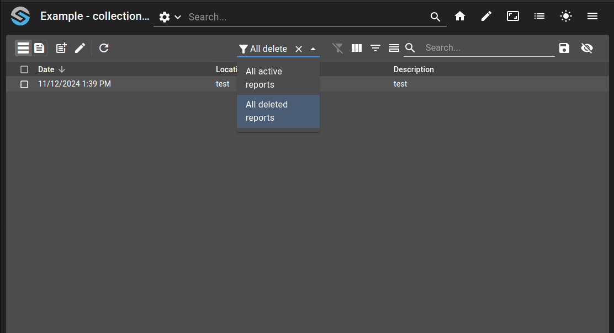The width and height of the screenshot is (614, 333).
Task: Toggle hidden items eye-slash icon
Action: click(x=586, y=48)
